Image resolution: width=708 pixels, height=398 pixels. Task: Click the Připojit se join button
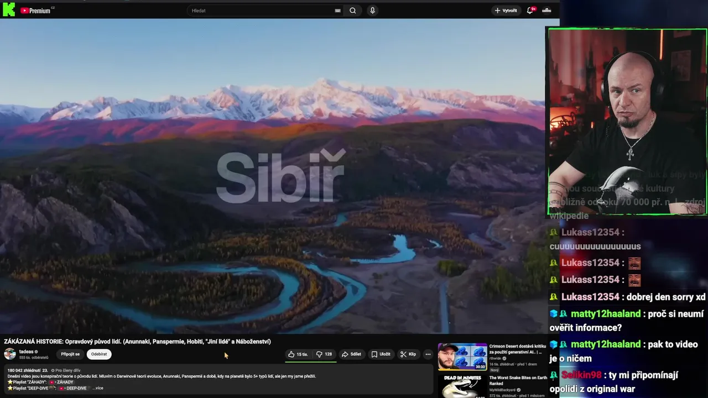coord(70,354)
